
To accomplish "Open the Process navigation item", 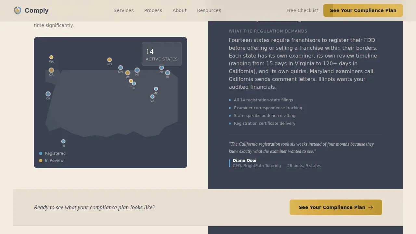I will point(153,10).
